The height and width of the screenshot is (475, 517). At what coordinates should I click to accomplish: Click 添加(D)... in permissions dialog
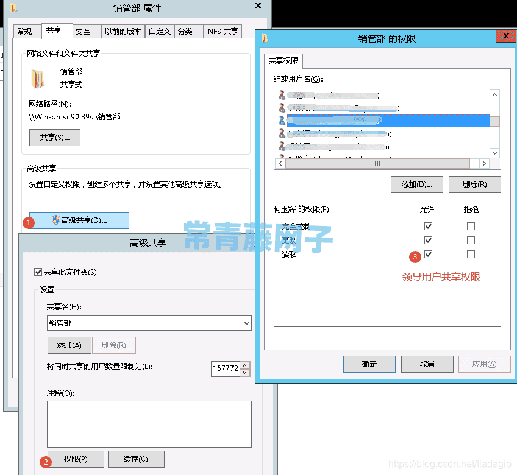(417, 185)
